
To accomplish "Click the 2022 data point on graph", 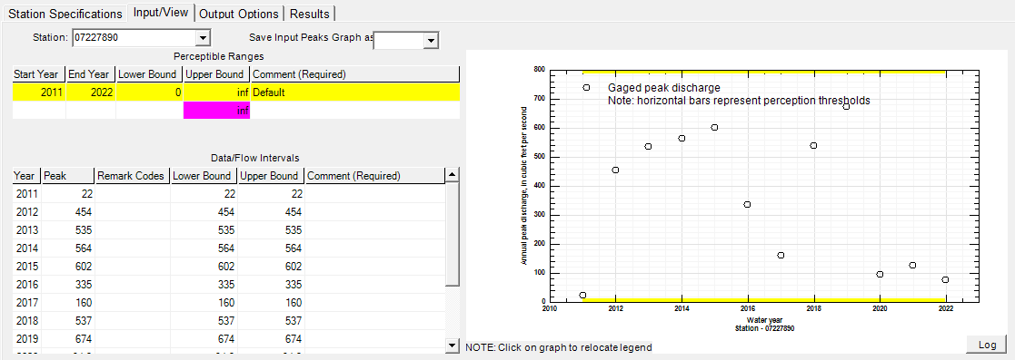I will click(x=946, y=280).
